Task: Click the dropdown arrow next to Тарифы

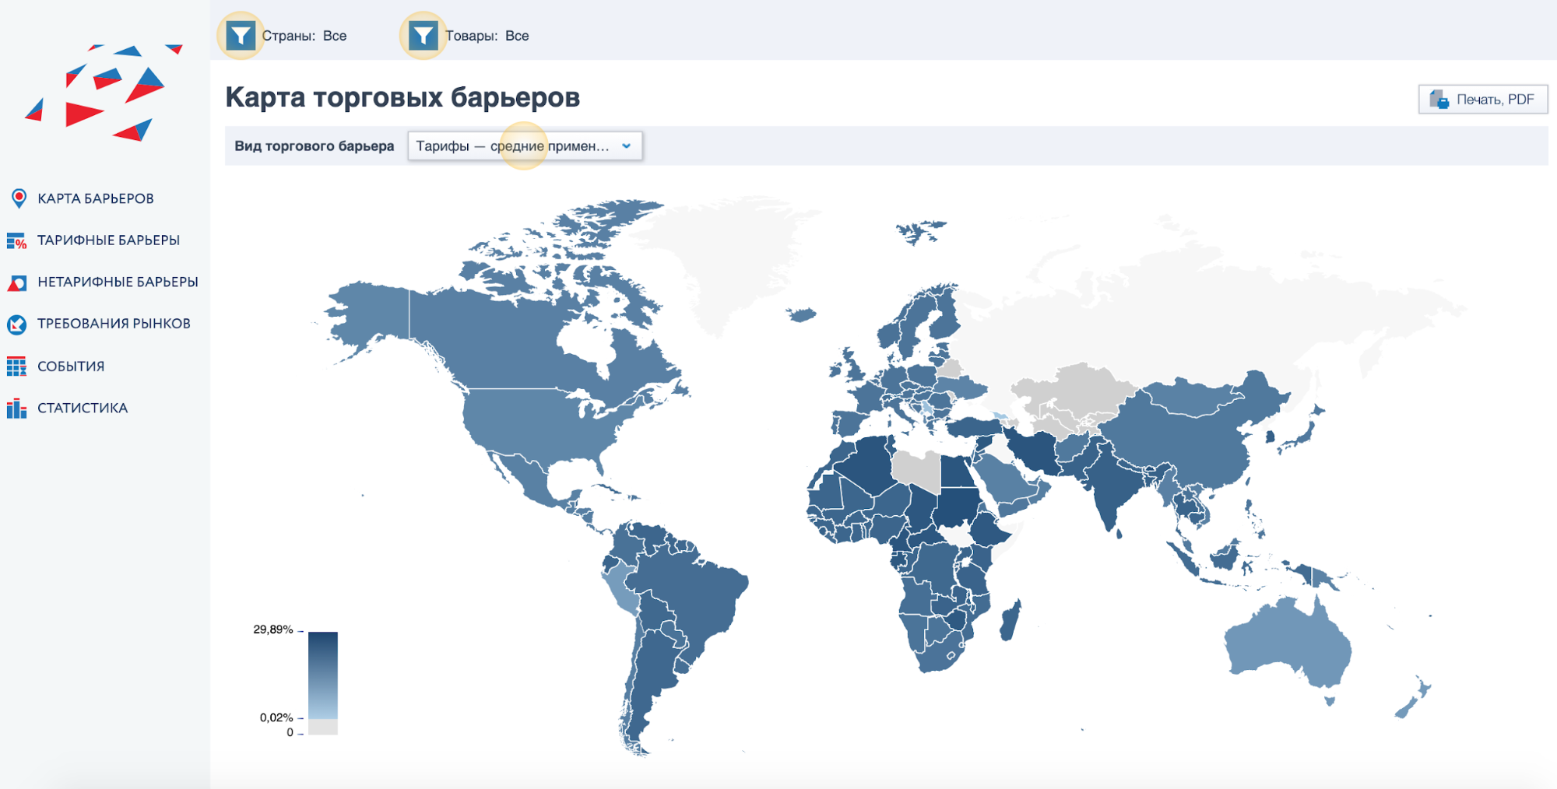Action: click(x=626, y=146)
